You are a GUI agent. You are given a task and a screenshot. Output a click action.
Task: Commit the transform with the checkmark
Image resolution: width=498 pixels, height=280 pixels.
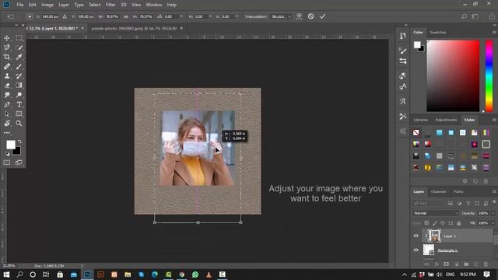tap(322, 16)
